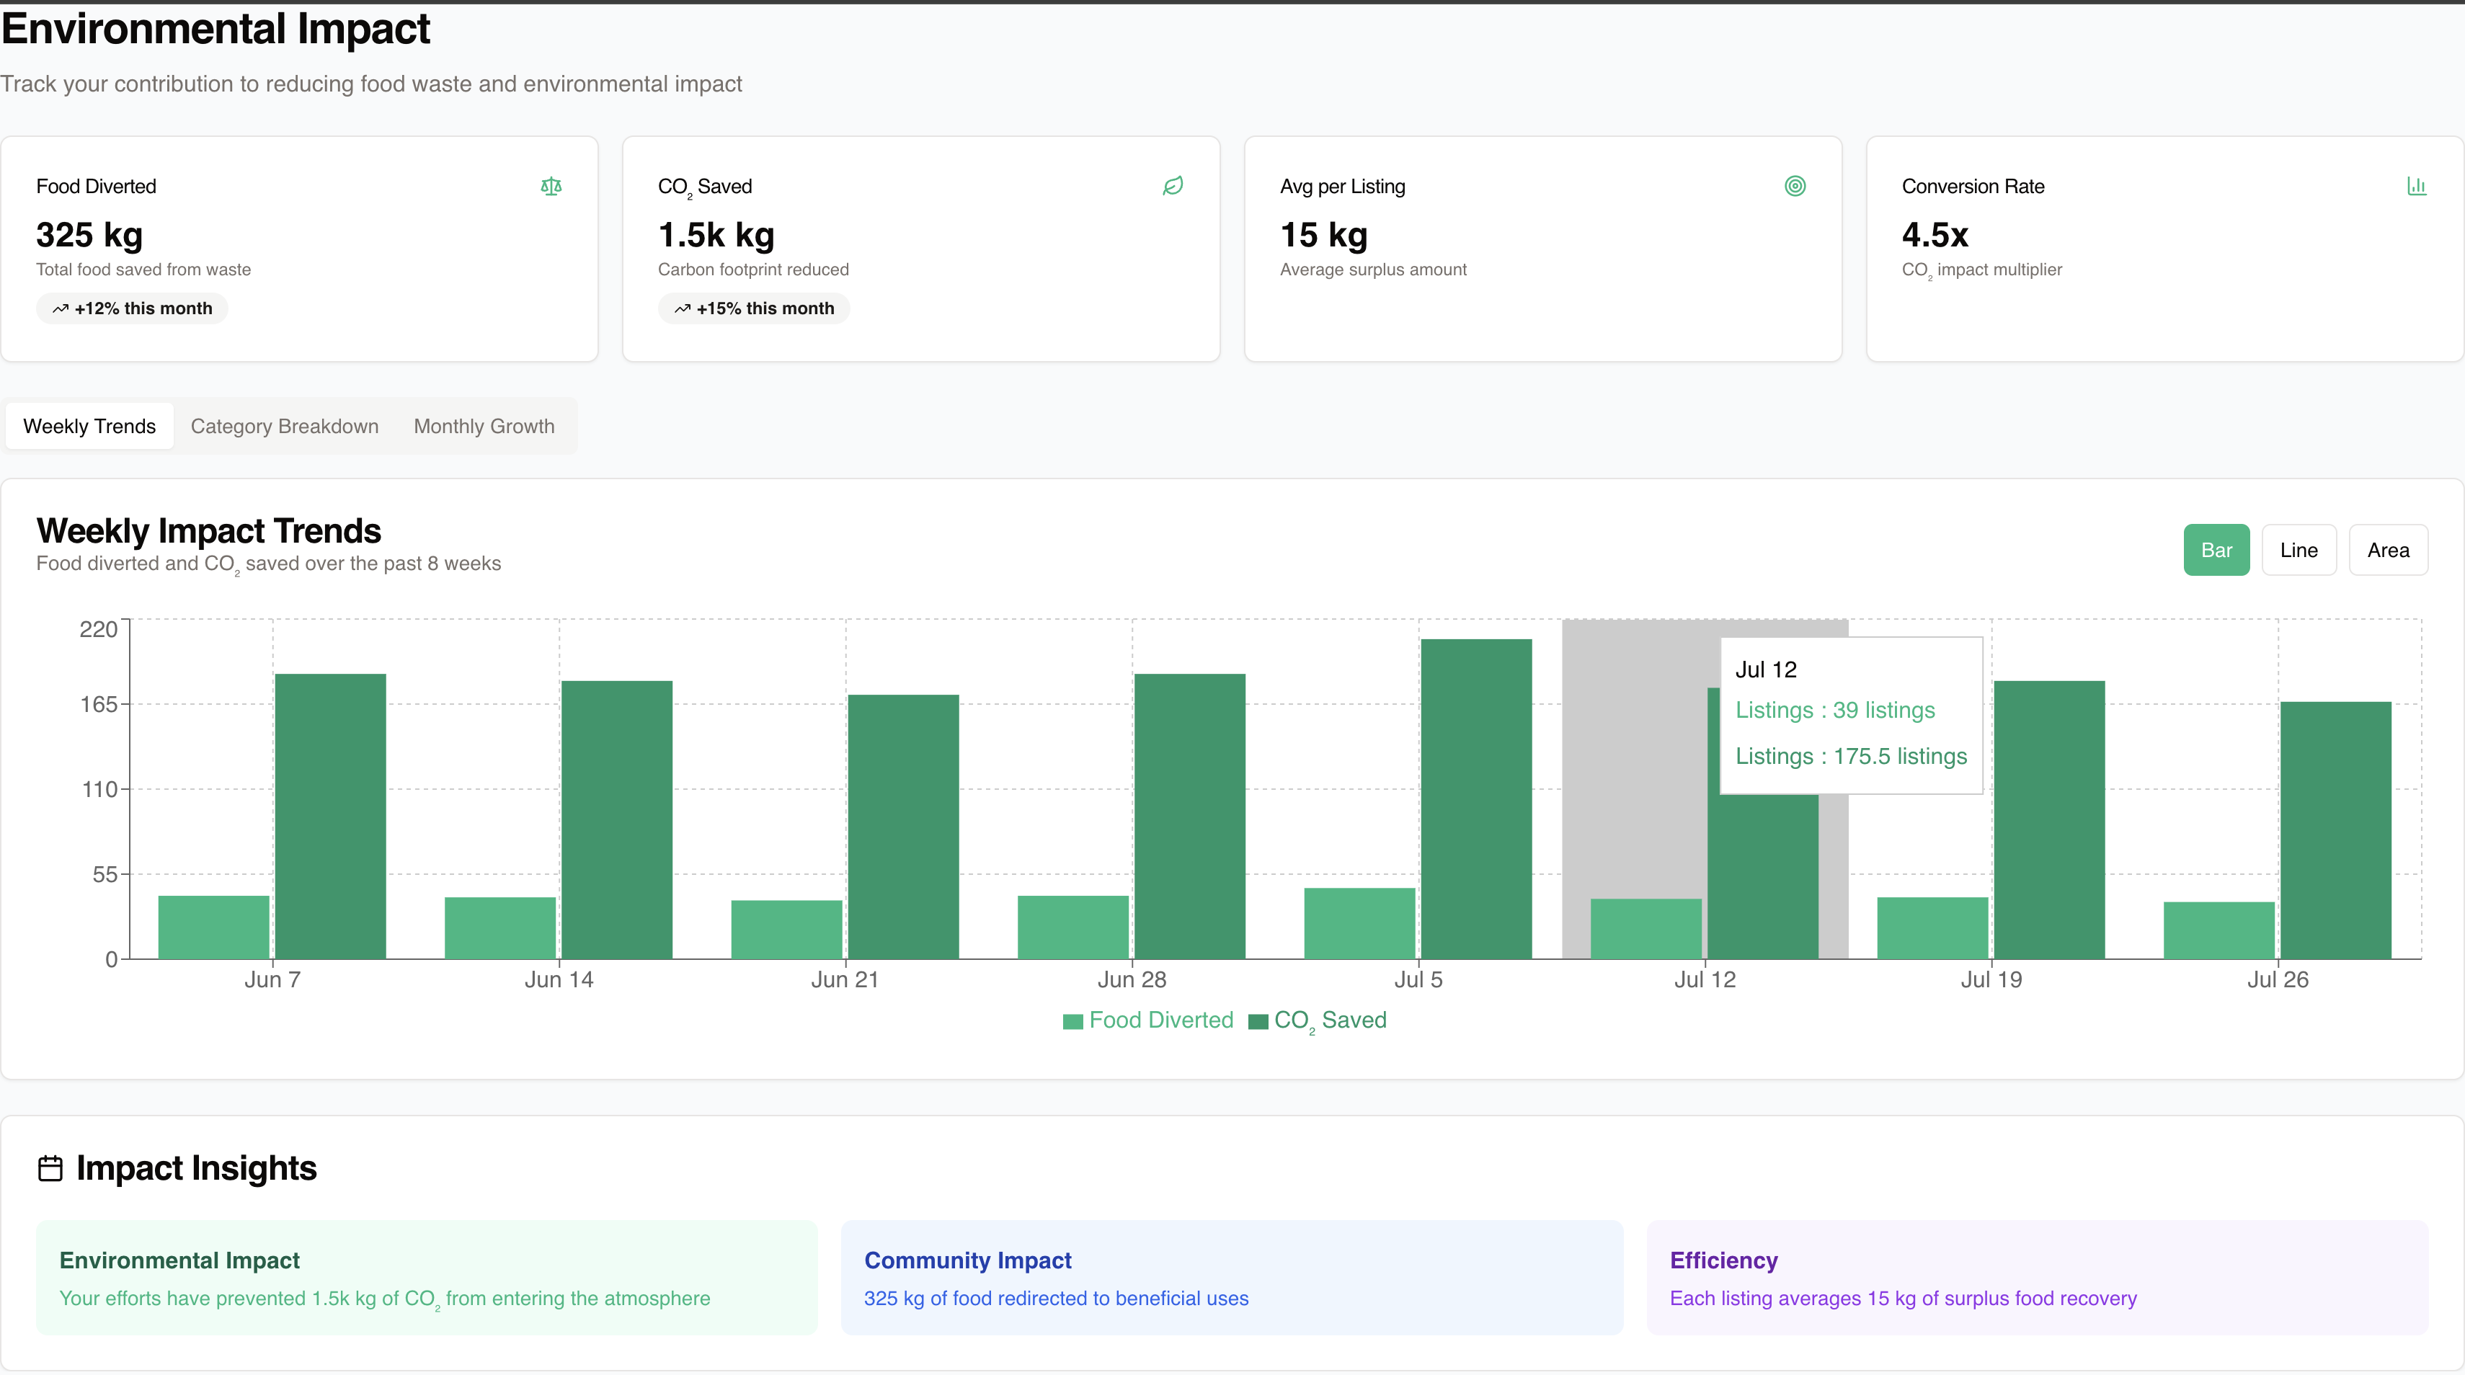
Task: Click the CO₂ Saved legend color square
Action: (x=1258, y=1021)
